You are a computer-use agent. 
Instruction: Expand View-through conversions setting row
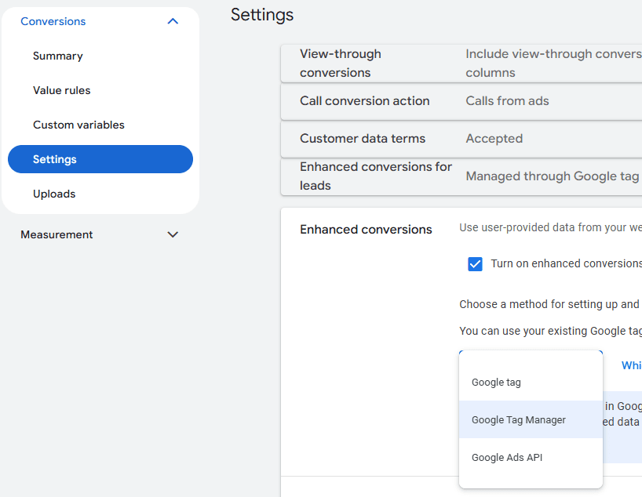(x=461, y=63)
